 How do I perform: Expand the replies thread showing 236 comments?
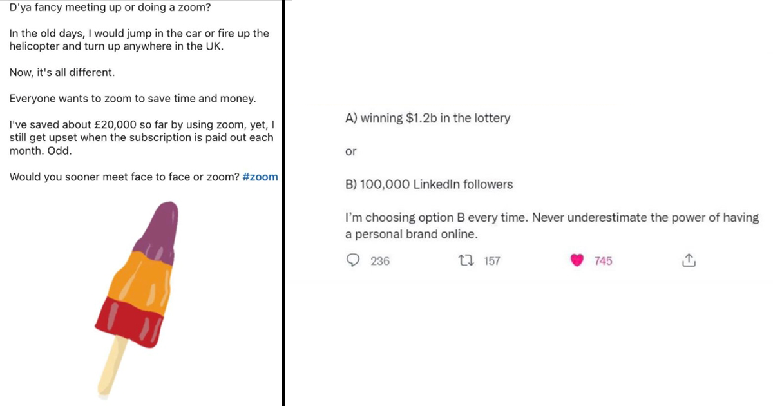(x=379, y=261)
